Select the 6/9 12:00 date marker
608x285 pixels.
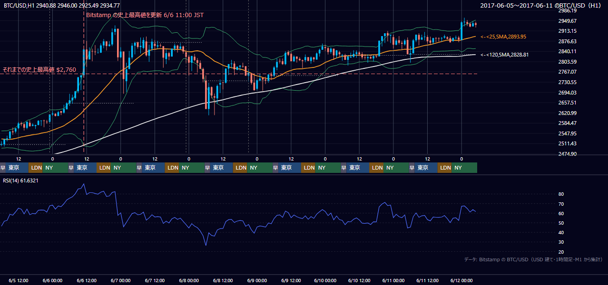point(291,280)
